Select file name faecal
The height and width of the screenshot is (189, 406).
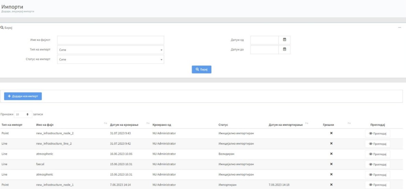pyautogui.click(x=40, y=164)
